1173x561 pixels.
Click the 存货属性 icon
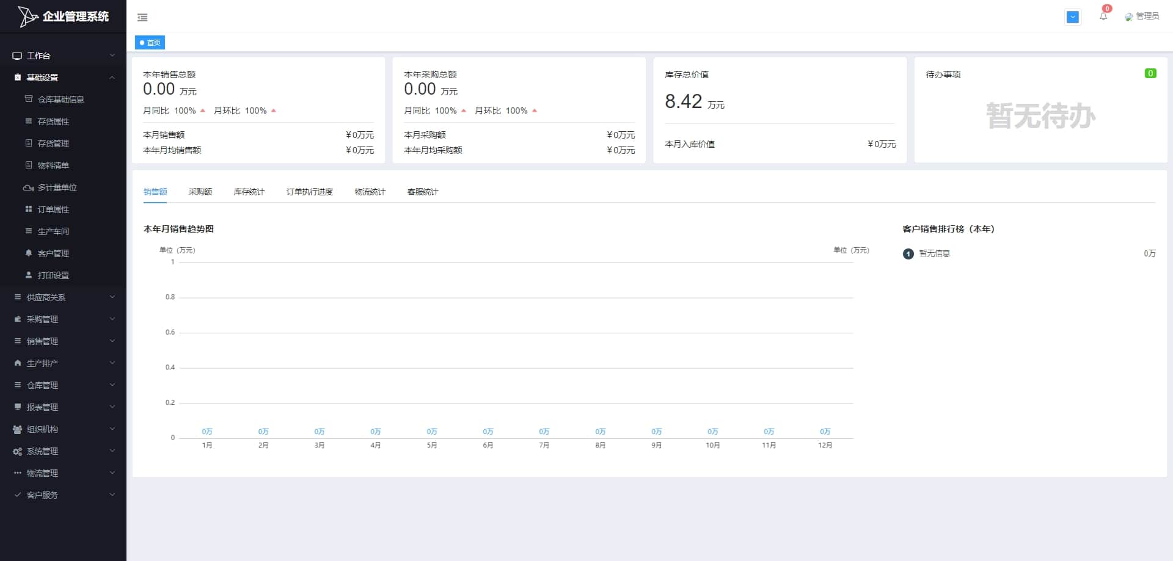pos(29,121)
